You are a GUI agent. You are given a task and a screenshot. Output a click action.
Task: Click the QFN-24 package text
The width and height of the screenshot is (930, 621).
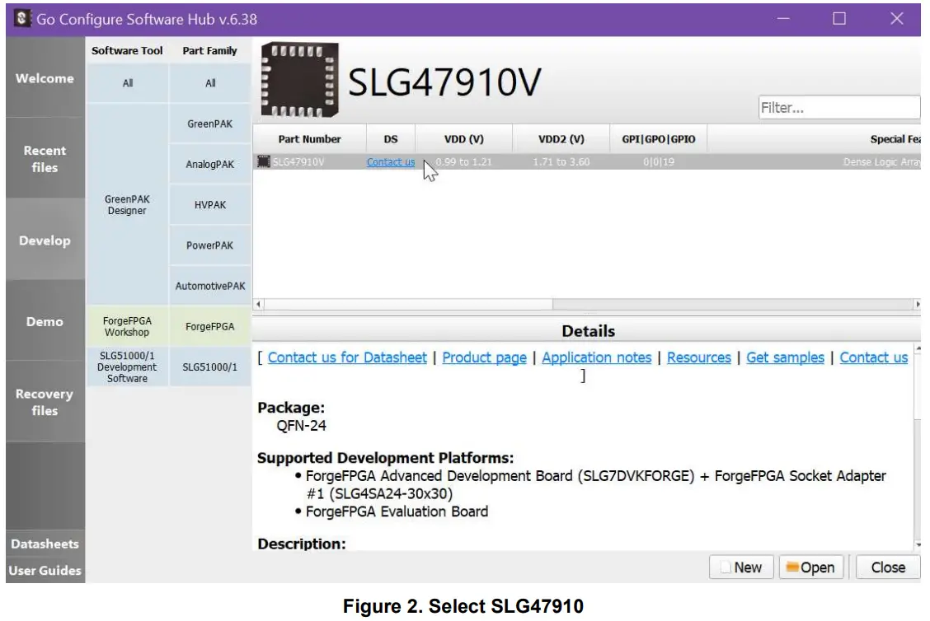[301, 426]
